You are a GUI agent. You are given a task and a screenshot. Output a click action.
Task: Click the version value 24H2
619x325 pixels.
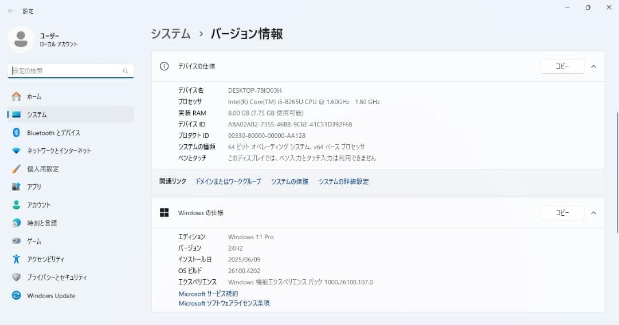click(x=236, y=248)
